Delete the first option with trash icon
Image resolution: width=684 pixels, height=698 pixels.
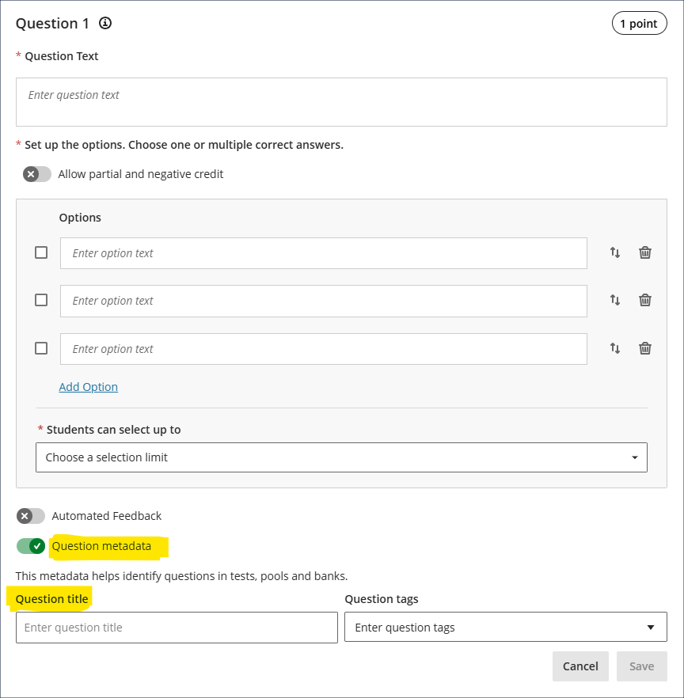click(645, 252)
